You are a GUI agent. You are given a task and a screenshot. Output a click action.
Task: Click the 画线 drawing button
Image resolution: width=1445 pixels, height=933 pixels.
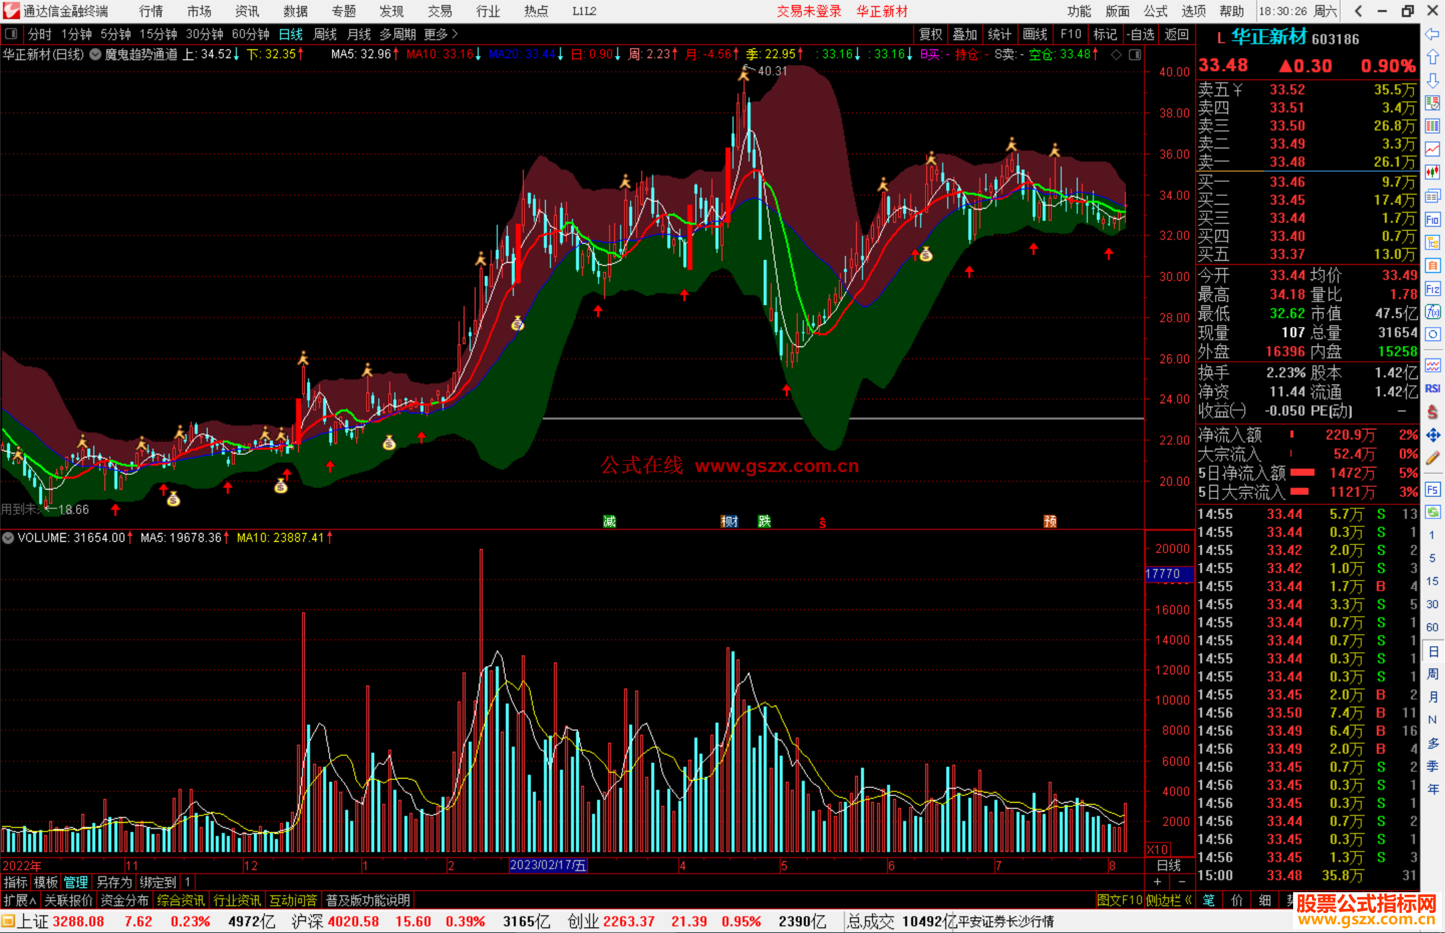pyautogui.click(x=1035, y=33)
